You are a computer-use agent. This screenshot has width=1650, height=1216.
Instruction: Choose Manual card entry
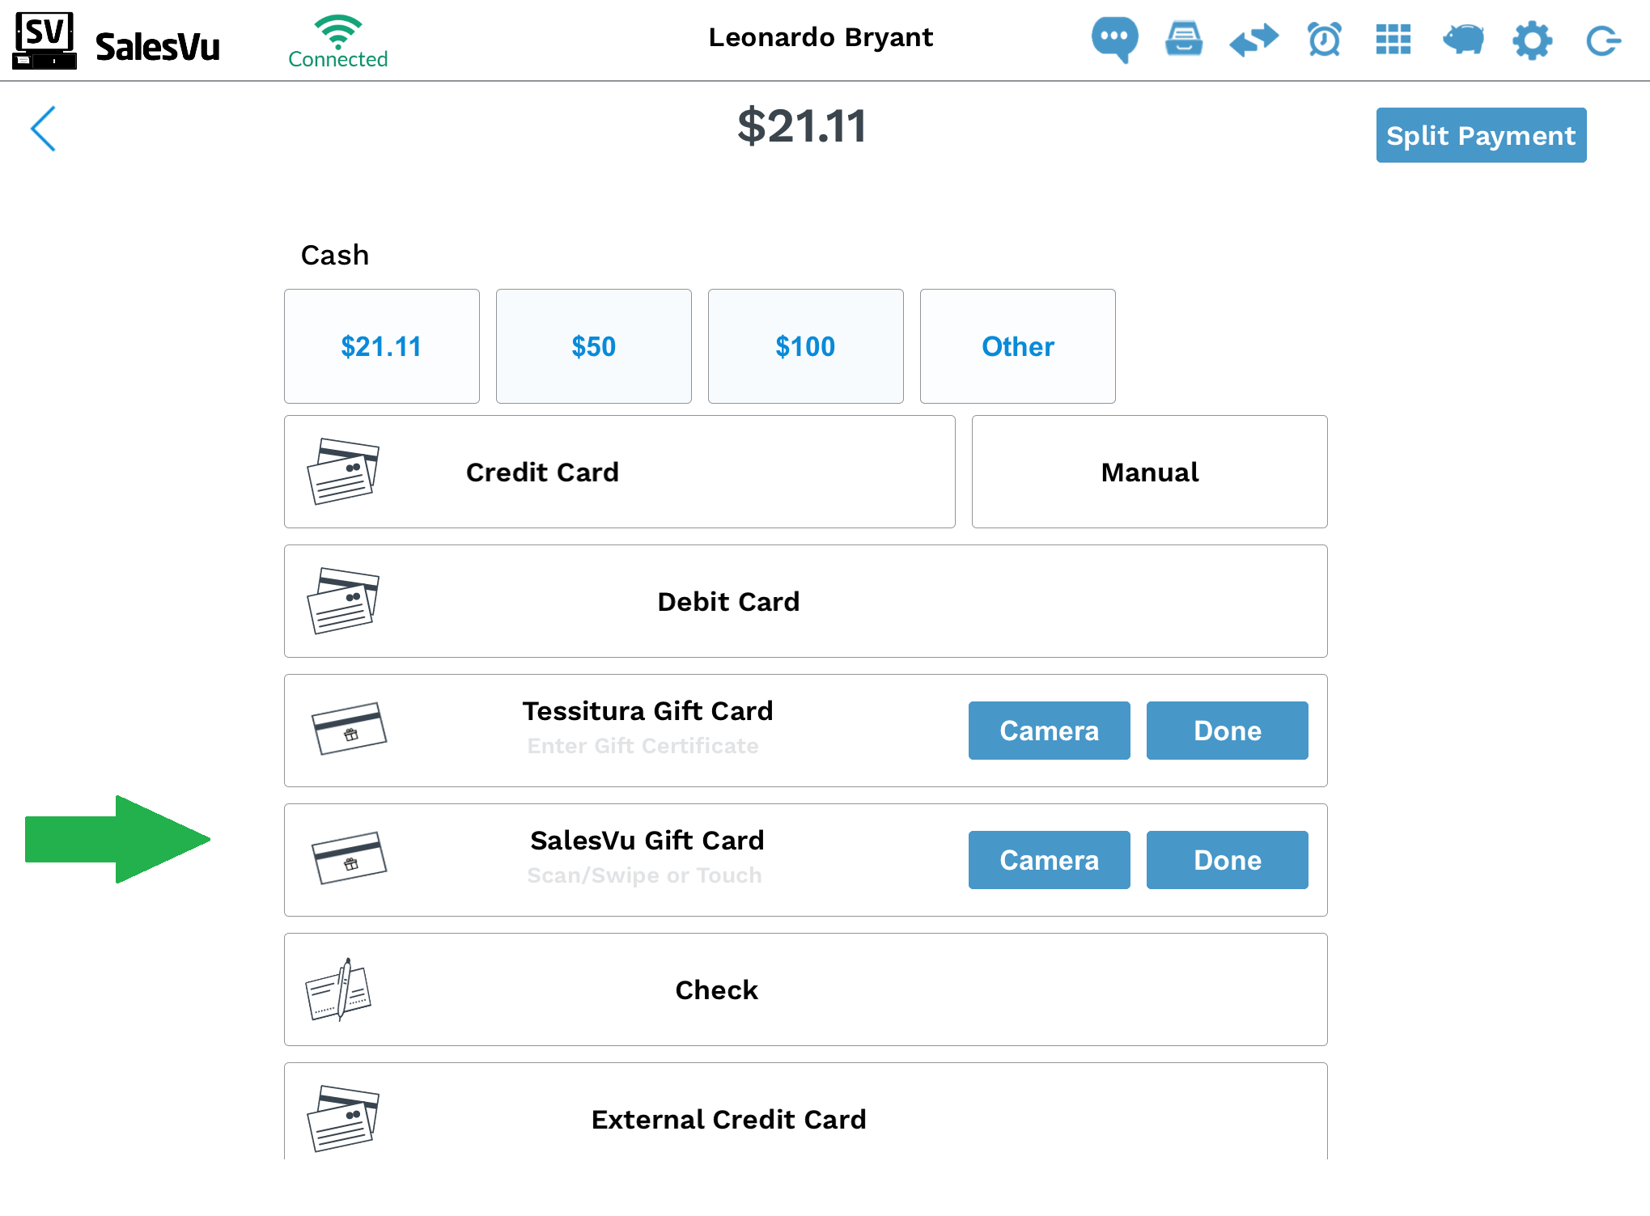(1150, 472)
